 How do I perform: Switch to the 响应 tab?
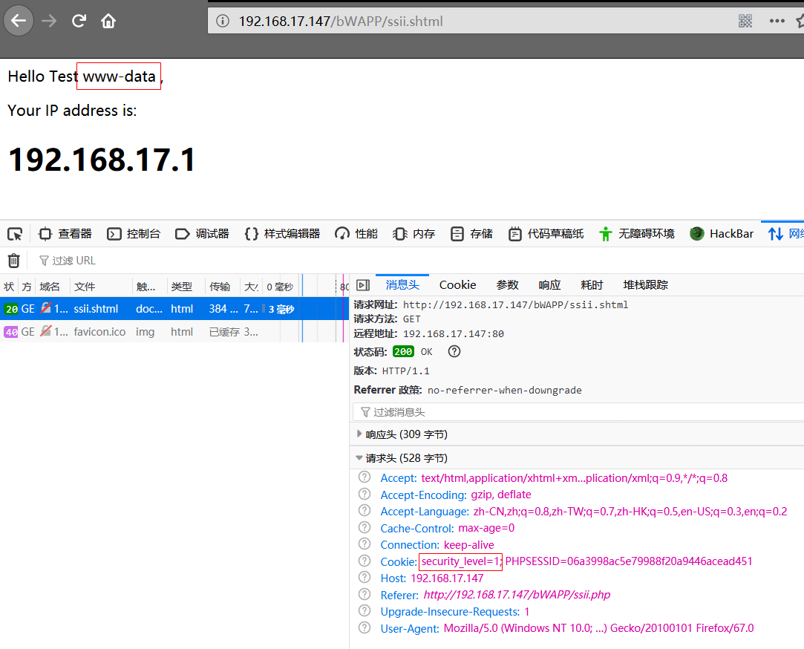point(549,285)
